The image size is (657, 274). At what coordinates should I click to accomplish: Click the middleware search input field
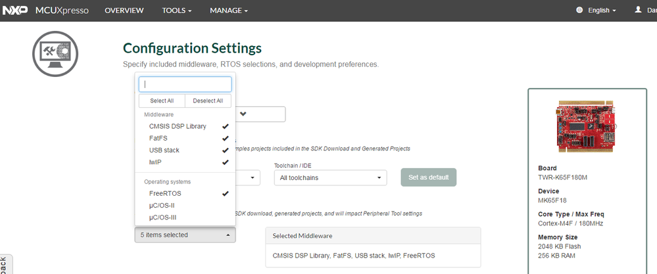pos(185,84)
